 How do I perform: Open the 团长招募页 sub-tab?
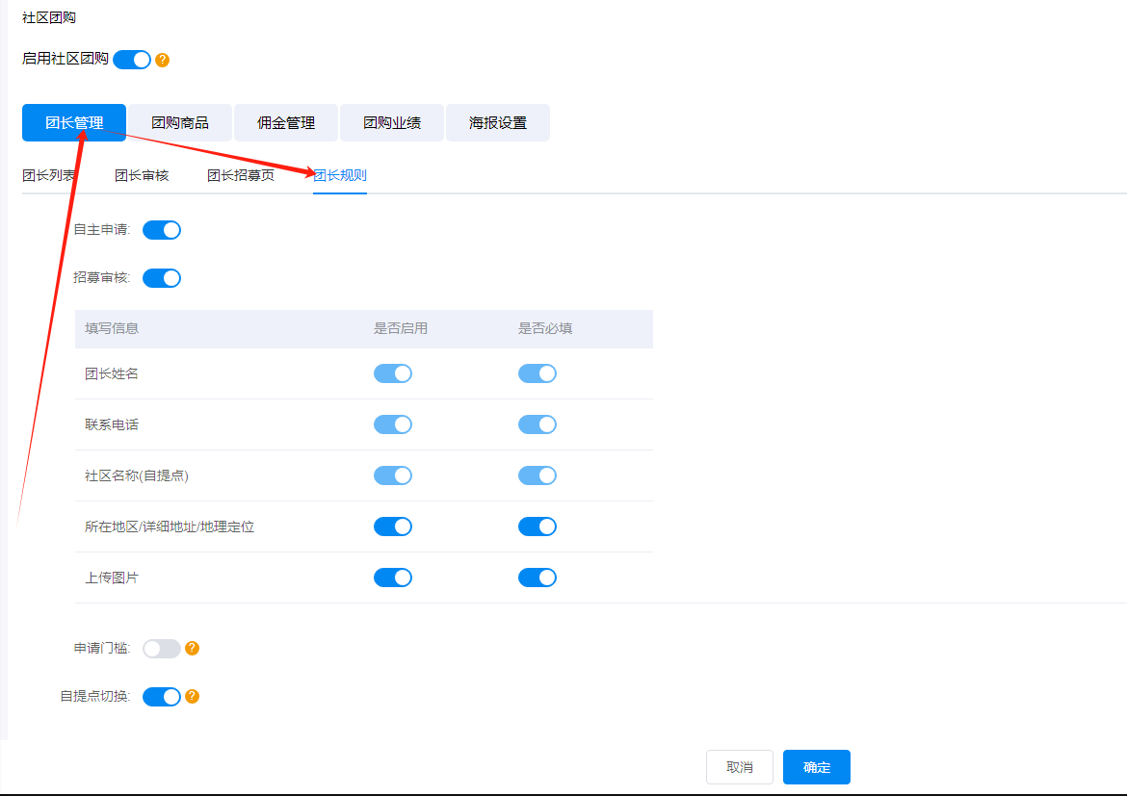pos(241,175)
